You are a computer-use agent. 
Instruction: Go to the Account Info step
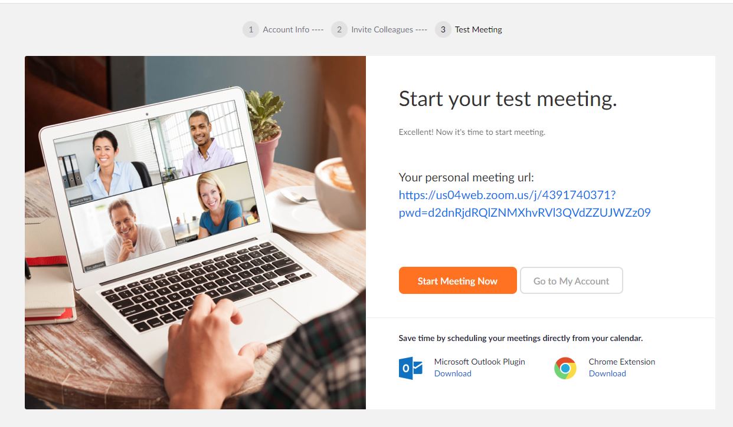(286, 29)
